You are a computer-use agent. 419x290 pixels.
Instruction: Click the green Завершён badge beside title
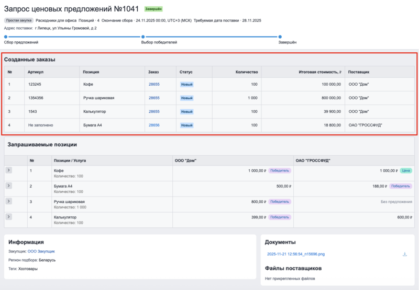click(153, 9)
